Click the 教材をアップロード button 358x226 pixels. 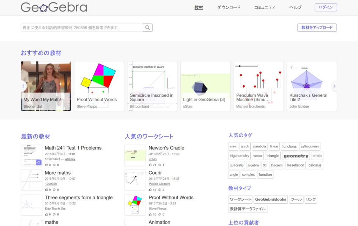317,28
